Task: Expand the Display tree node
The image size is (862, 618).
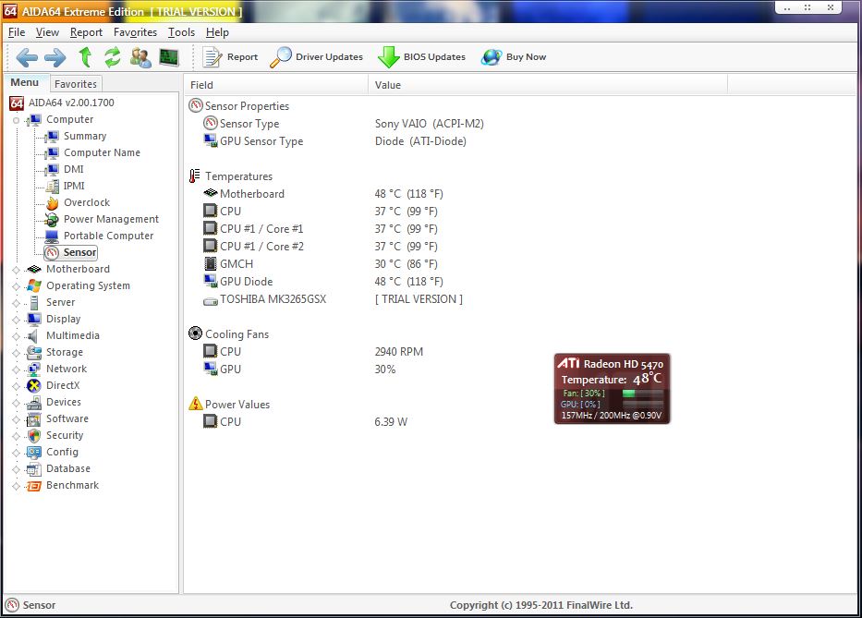Action: pyautogui.click(x=16, y=320)
